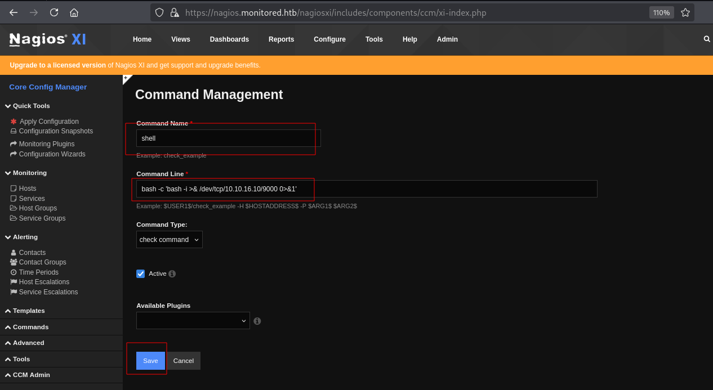Screen dimensions: 713x390
Task: Open Nagios XI search magnifier icon
Action: (707, 39)
